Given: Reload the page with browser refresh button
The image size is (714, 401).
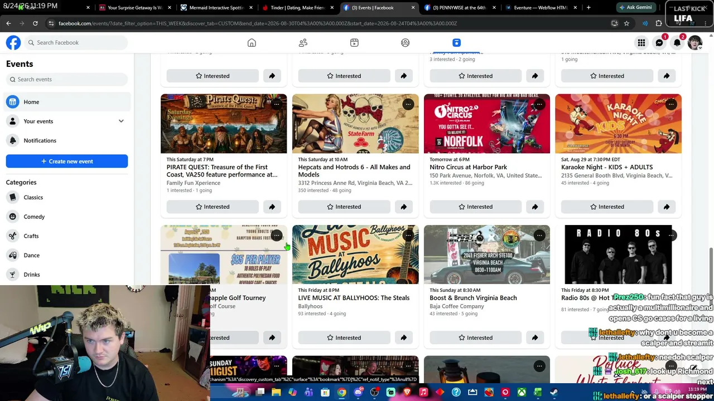Looking at the screenshot, I should point(35,23).
